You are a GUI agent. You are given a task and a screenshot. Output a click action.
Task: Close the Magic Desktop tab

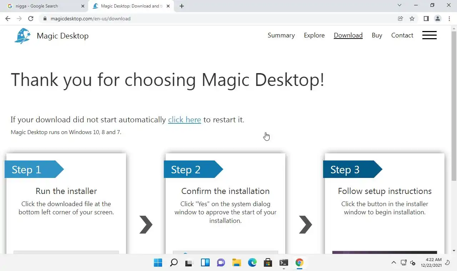(168, 6)
